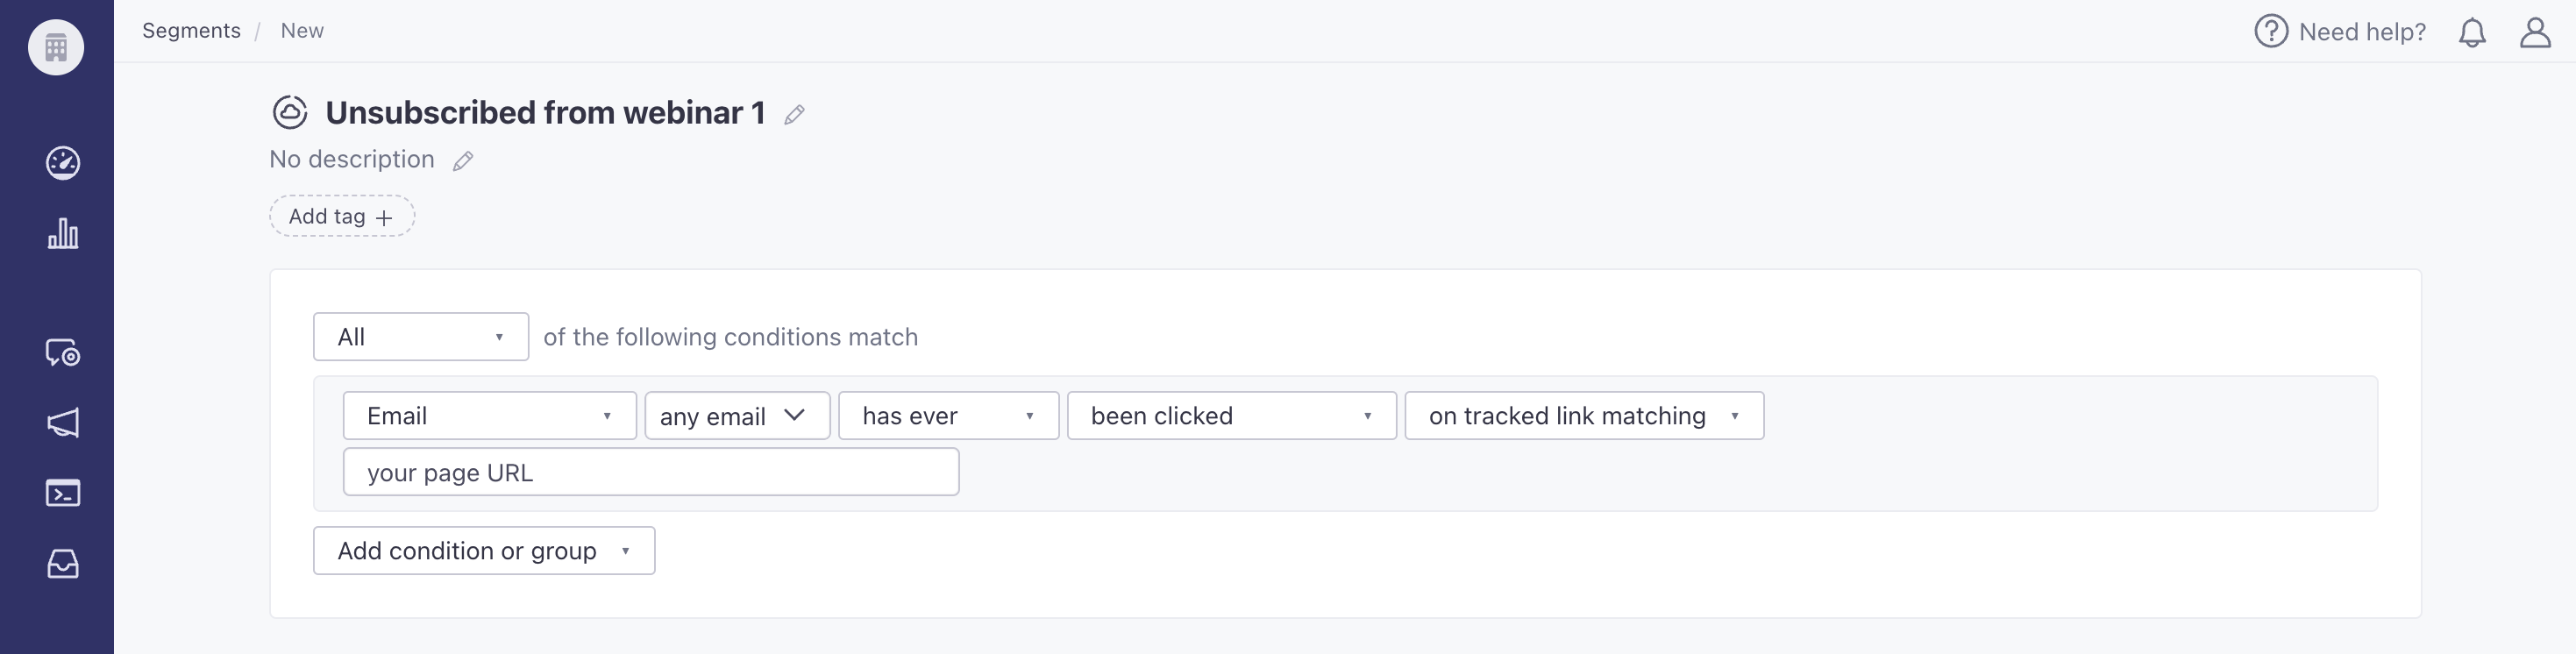Open the Email attribute dropdown
The width and height of the screenshot is (2576, 654).
coord(490,416)
